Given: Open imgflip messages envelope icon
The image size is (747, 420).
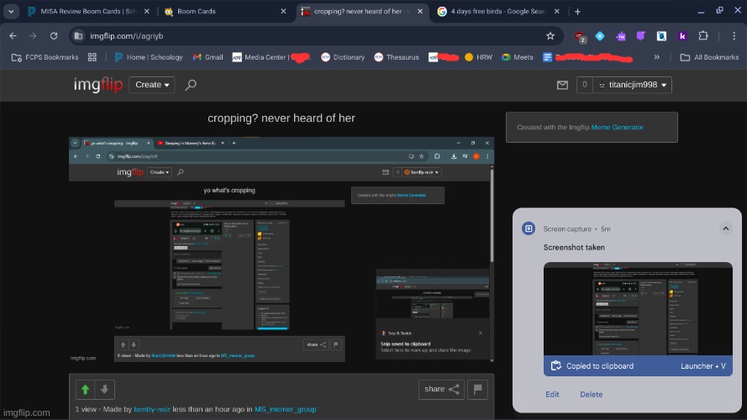Looking at the screenshot, I should (563, 85).
